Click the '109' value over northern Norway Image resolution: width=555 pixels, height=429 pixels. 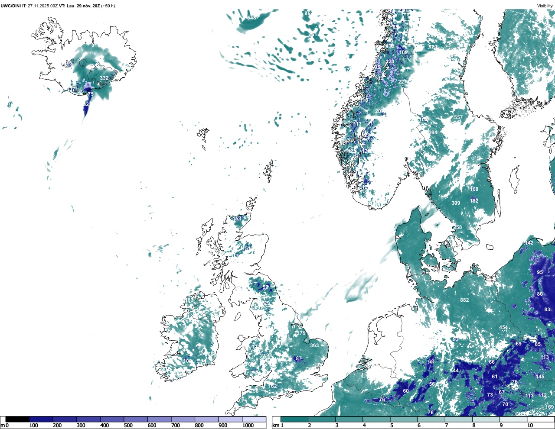[403, 52]
